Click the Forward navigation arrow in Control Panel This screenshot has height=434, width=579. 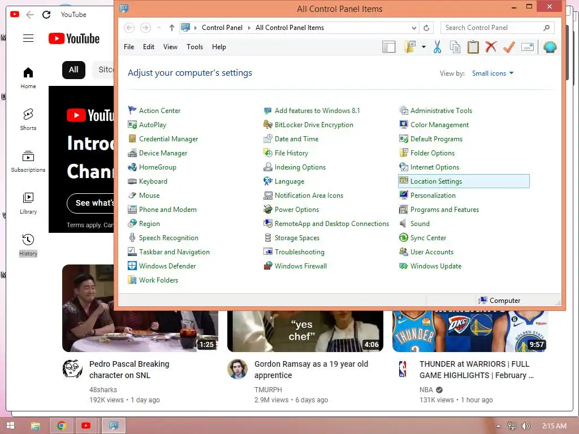point(145,28)
